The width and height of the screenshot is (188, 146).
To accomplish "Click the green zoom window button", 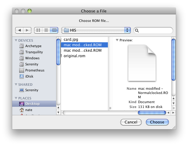I will (30, 11).
